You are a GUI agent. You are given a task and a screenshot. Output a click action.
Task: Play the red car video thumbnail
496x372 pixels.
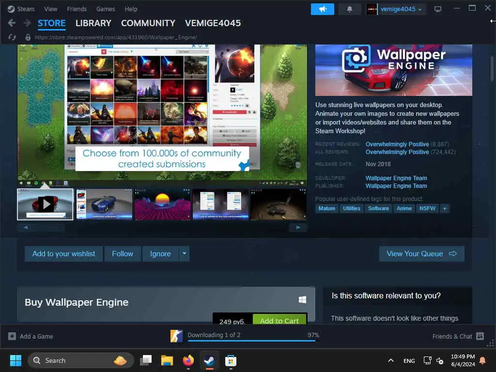coord(45,204)
